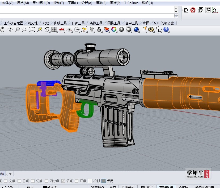Uncheck the 节点 knot snap checkbox

click(x=63, y=181)
